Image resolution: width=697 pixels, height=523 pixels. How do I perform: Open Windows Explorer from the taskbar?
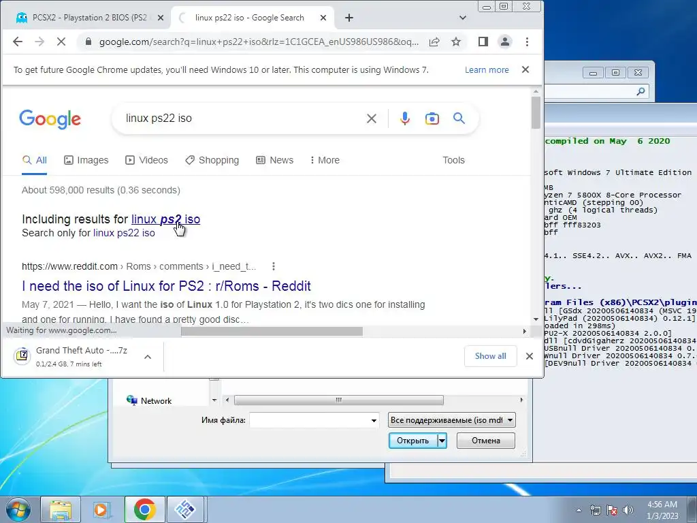pos(61,509)
